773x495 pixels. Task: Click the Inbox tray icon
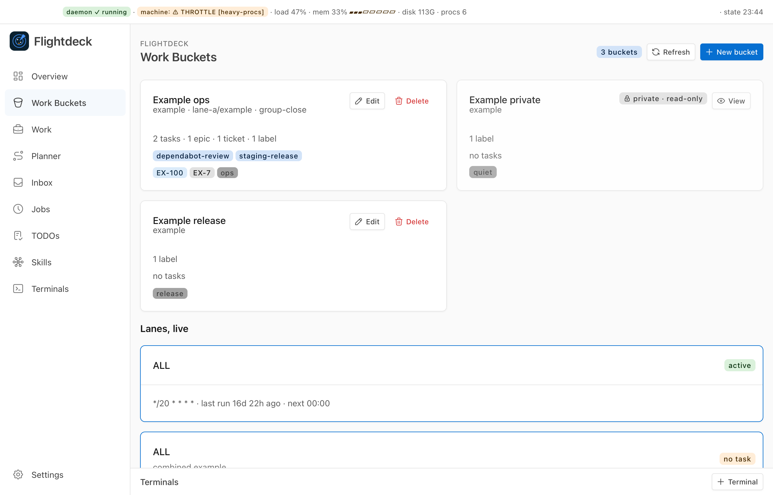(x=18, y=183)
